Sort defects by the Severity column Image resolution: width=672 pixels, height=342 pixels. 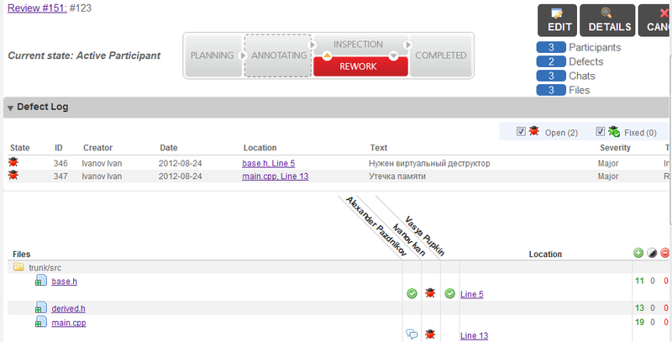[615, 148]
